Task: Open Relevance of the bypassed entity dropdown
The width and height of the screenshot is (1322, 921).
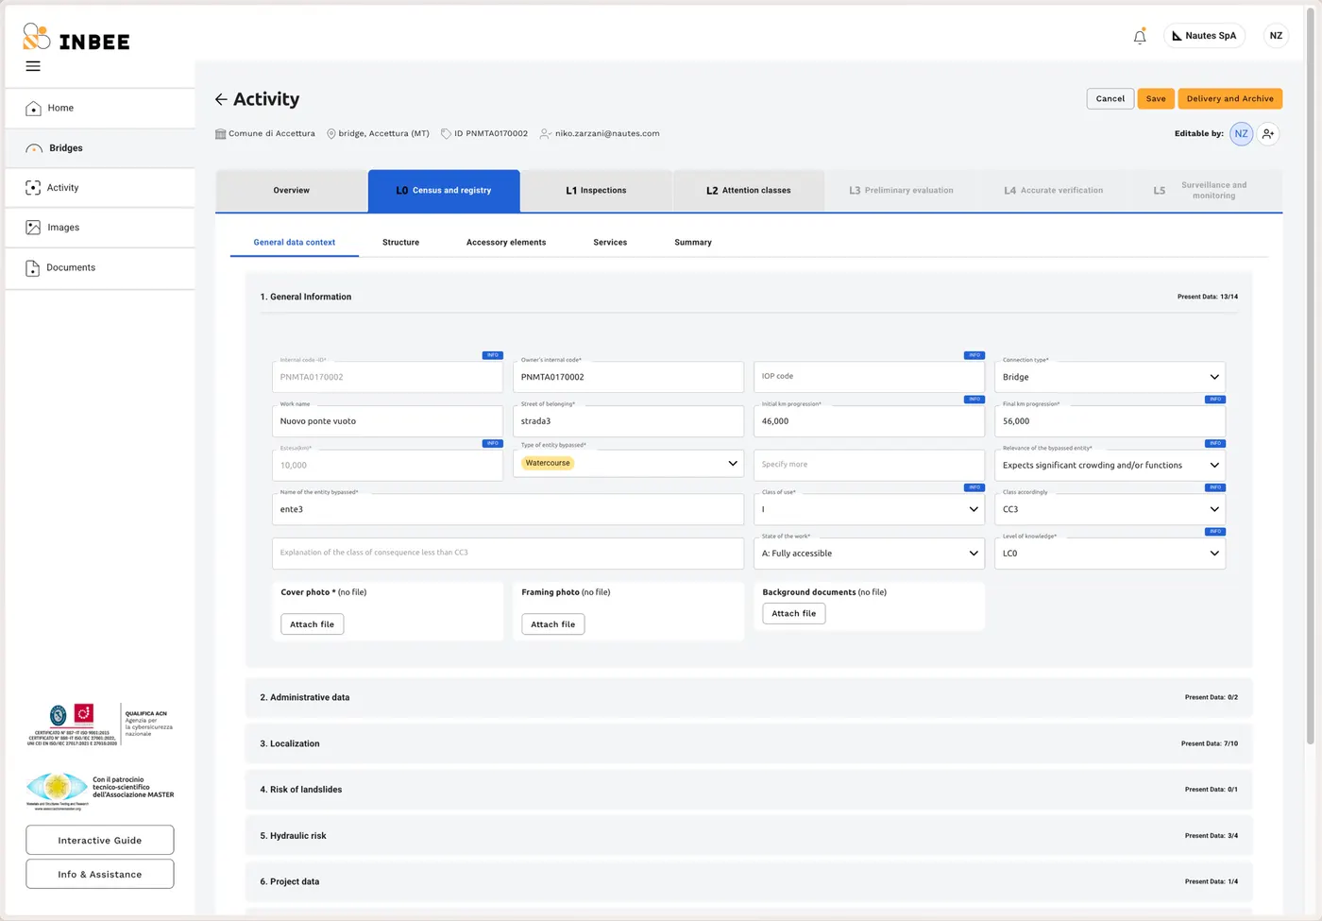Action: pos(1110,465)
